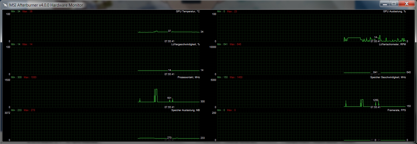This screenshot has height=144, width=417.
Task: Click 'Min : 34' on the GPU temperature graph
Action: click(x=16, y=11)
